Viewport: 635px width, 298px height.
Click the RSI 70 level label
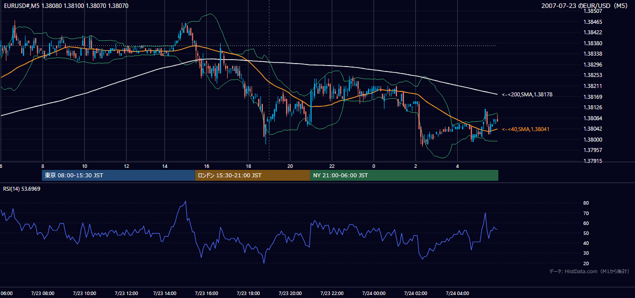tap(586, 213)
